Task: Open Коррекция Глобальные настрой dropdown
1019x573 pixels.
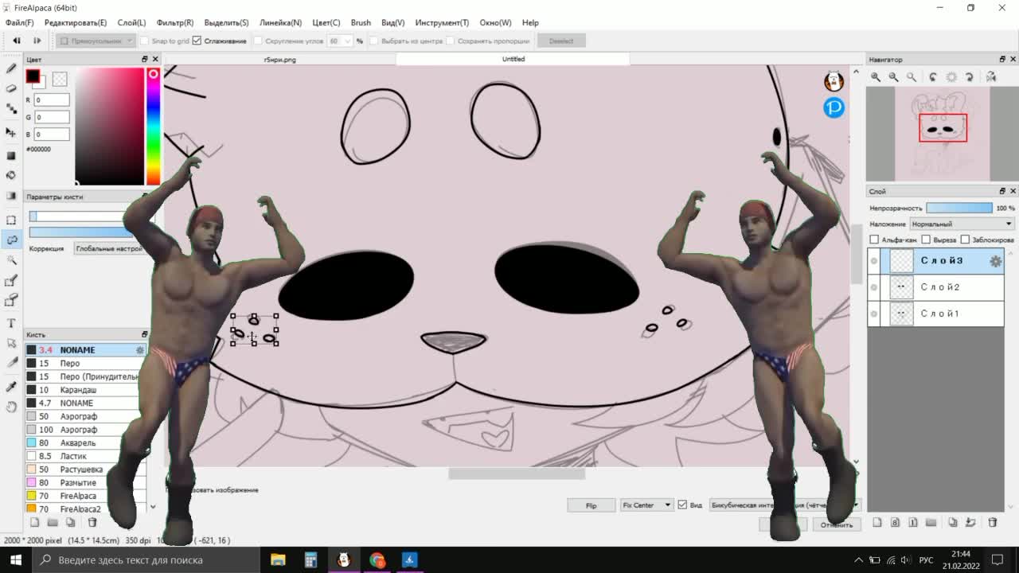Action: coord(109,248)
